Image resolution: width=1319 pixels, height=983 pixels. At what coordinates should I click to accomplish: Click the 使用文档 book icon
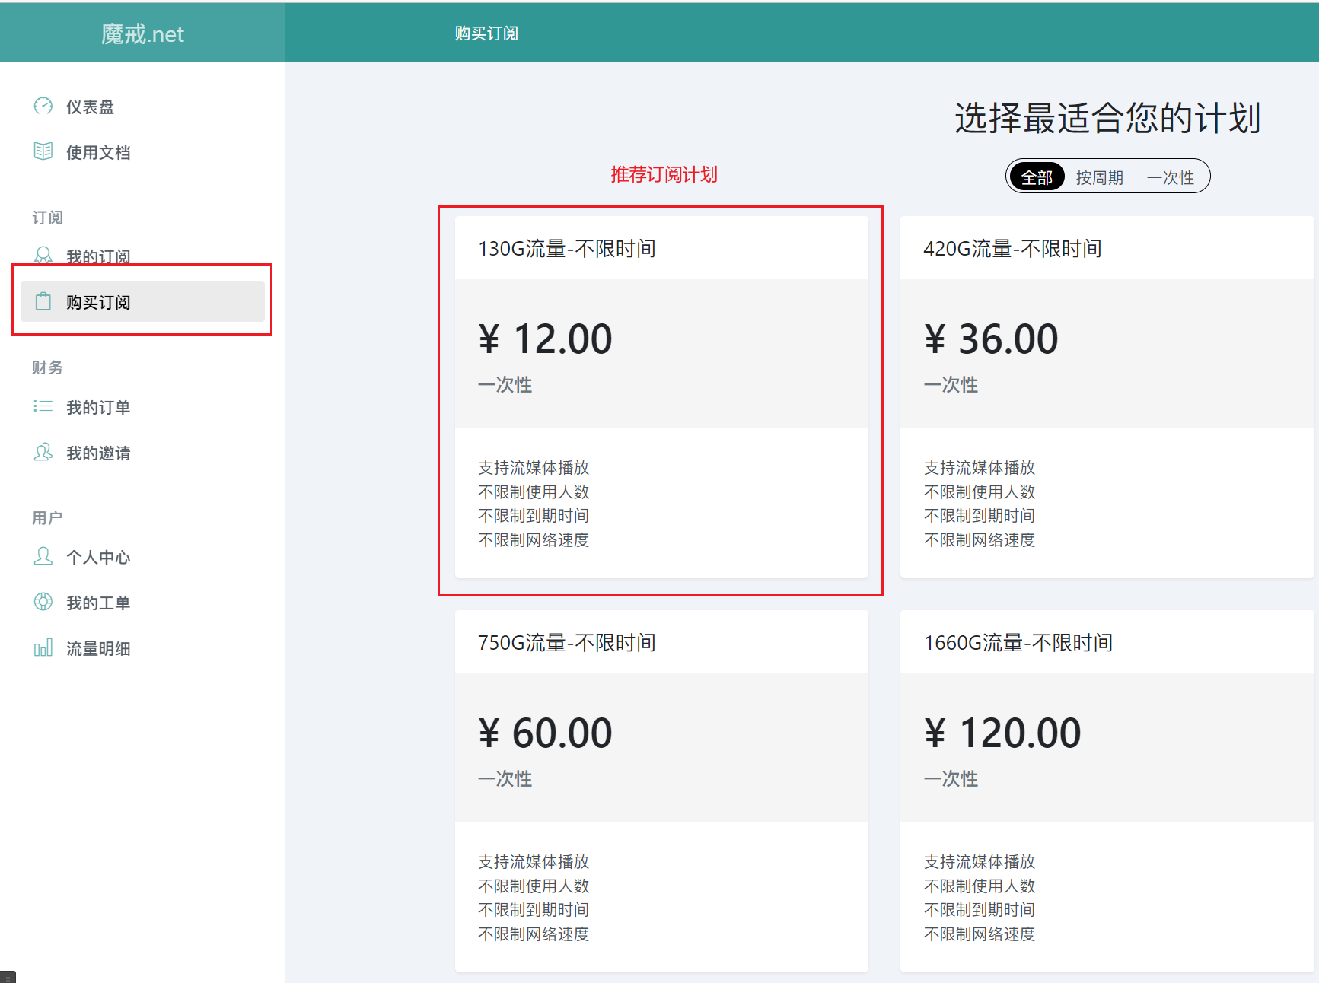pyautogui.click(x=43, y=151)
